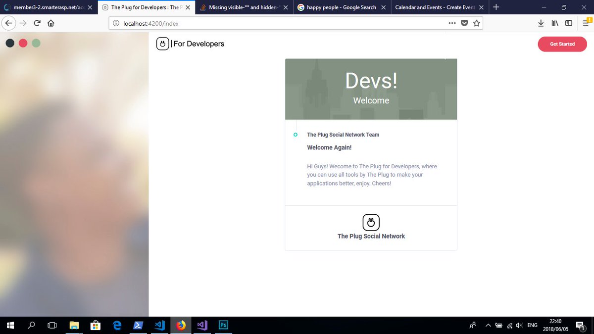Open Task View on the taskbar
Viewport: 594px width, 334px height.
(52, 325)
